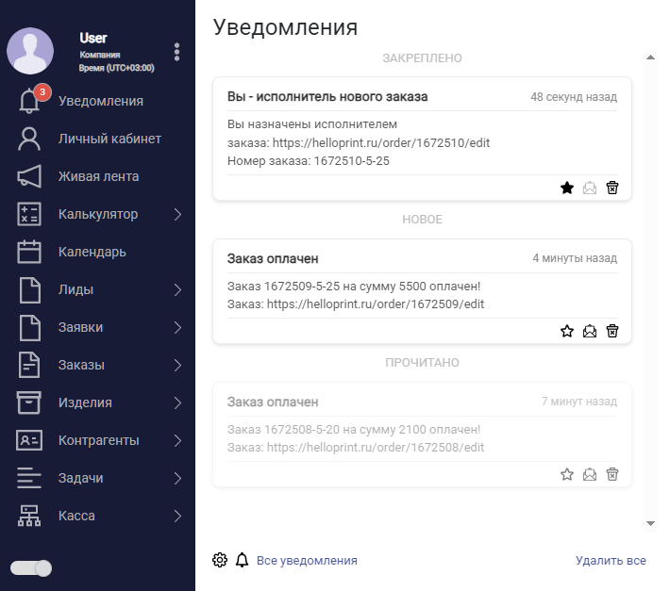Open link https://helloprint.ru/order/1672508/edit

[x=376, y=447]
